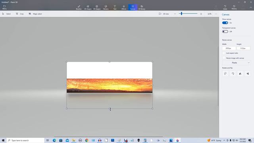Open the 3D shapes tab
The image size is (254, 143).
(97, 7)
